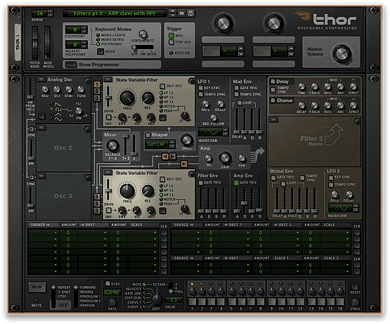Click the sequencer EDIT selector knob
This screenshot has height=324, width=390.
[x=157, y=299]
